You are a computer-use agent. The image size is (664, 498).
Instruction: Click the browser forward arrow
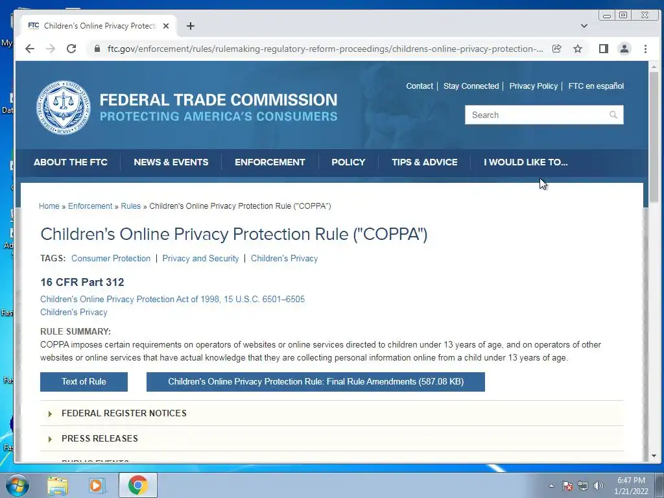point(51,49)
